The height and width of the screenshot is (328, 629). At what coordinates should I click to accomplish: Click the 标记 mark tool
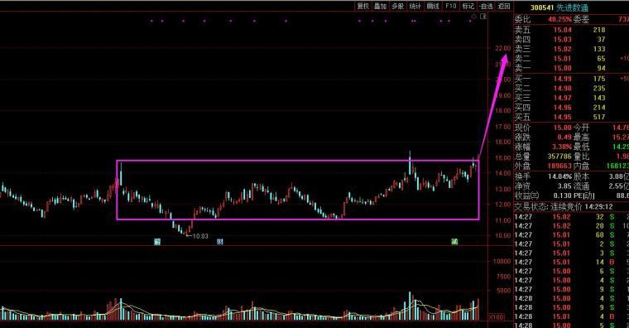pyautogui.click(x=468, y=6)
